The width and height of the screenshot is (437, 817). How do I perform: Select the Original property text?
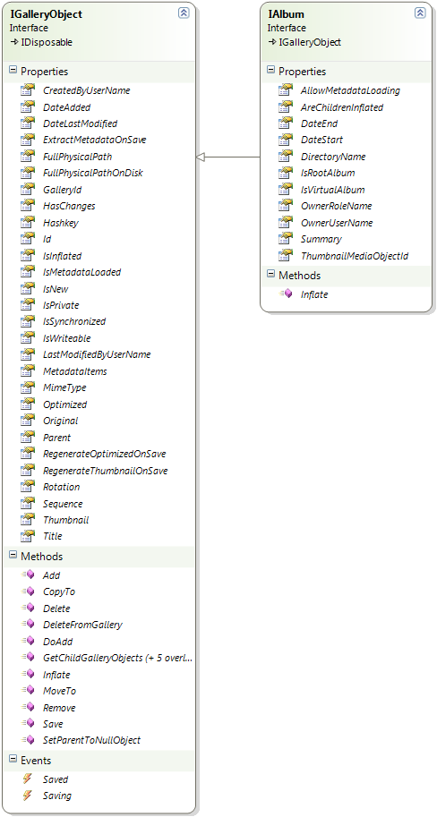[61, 421]
